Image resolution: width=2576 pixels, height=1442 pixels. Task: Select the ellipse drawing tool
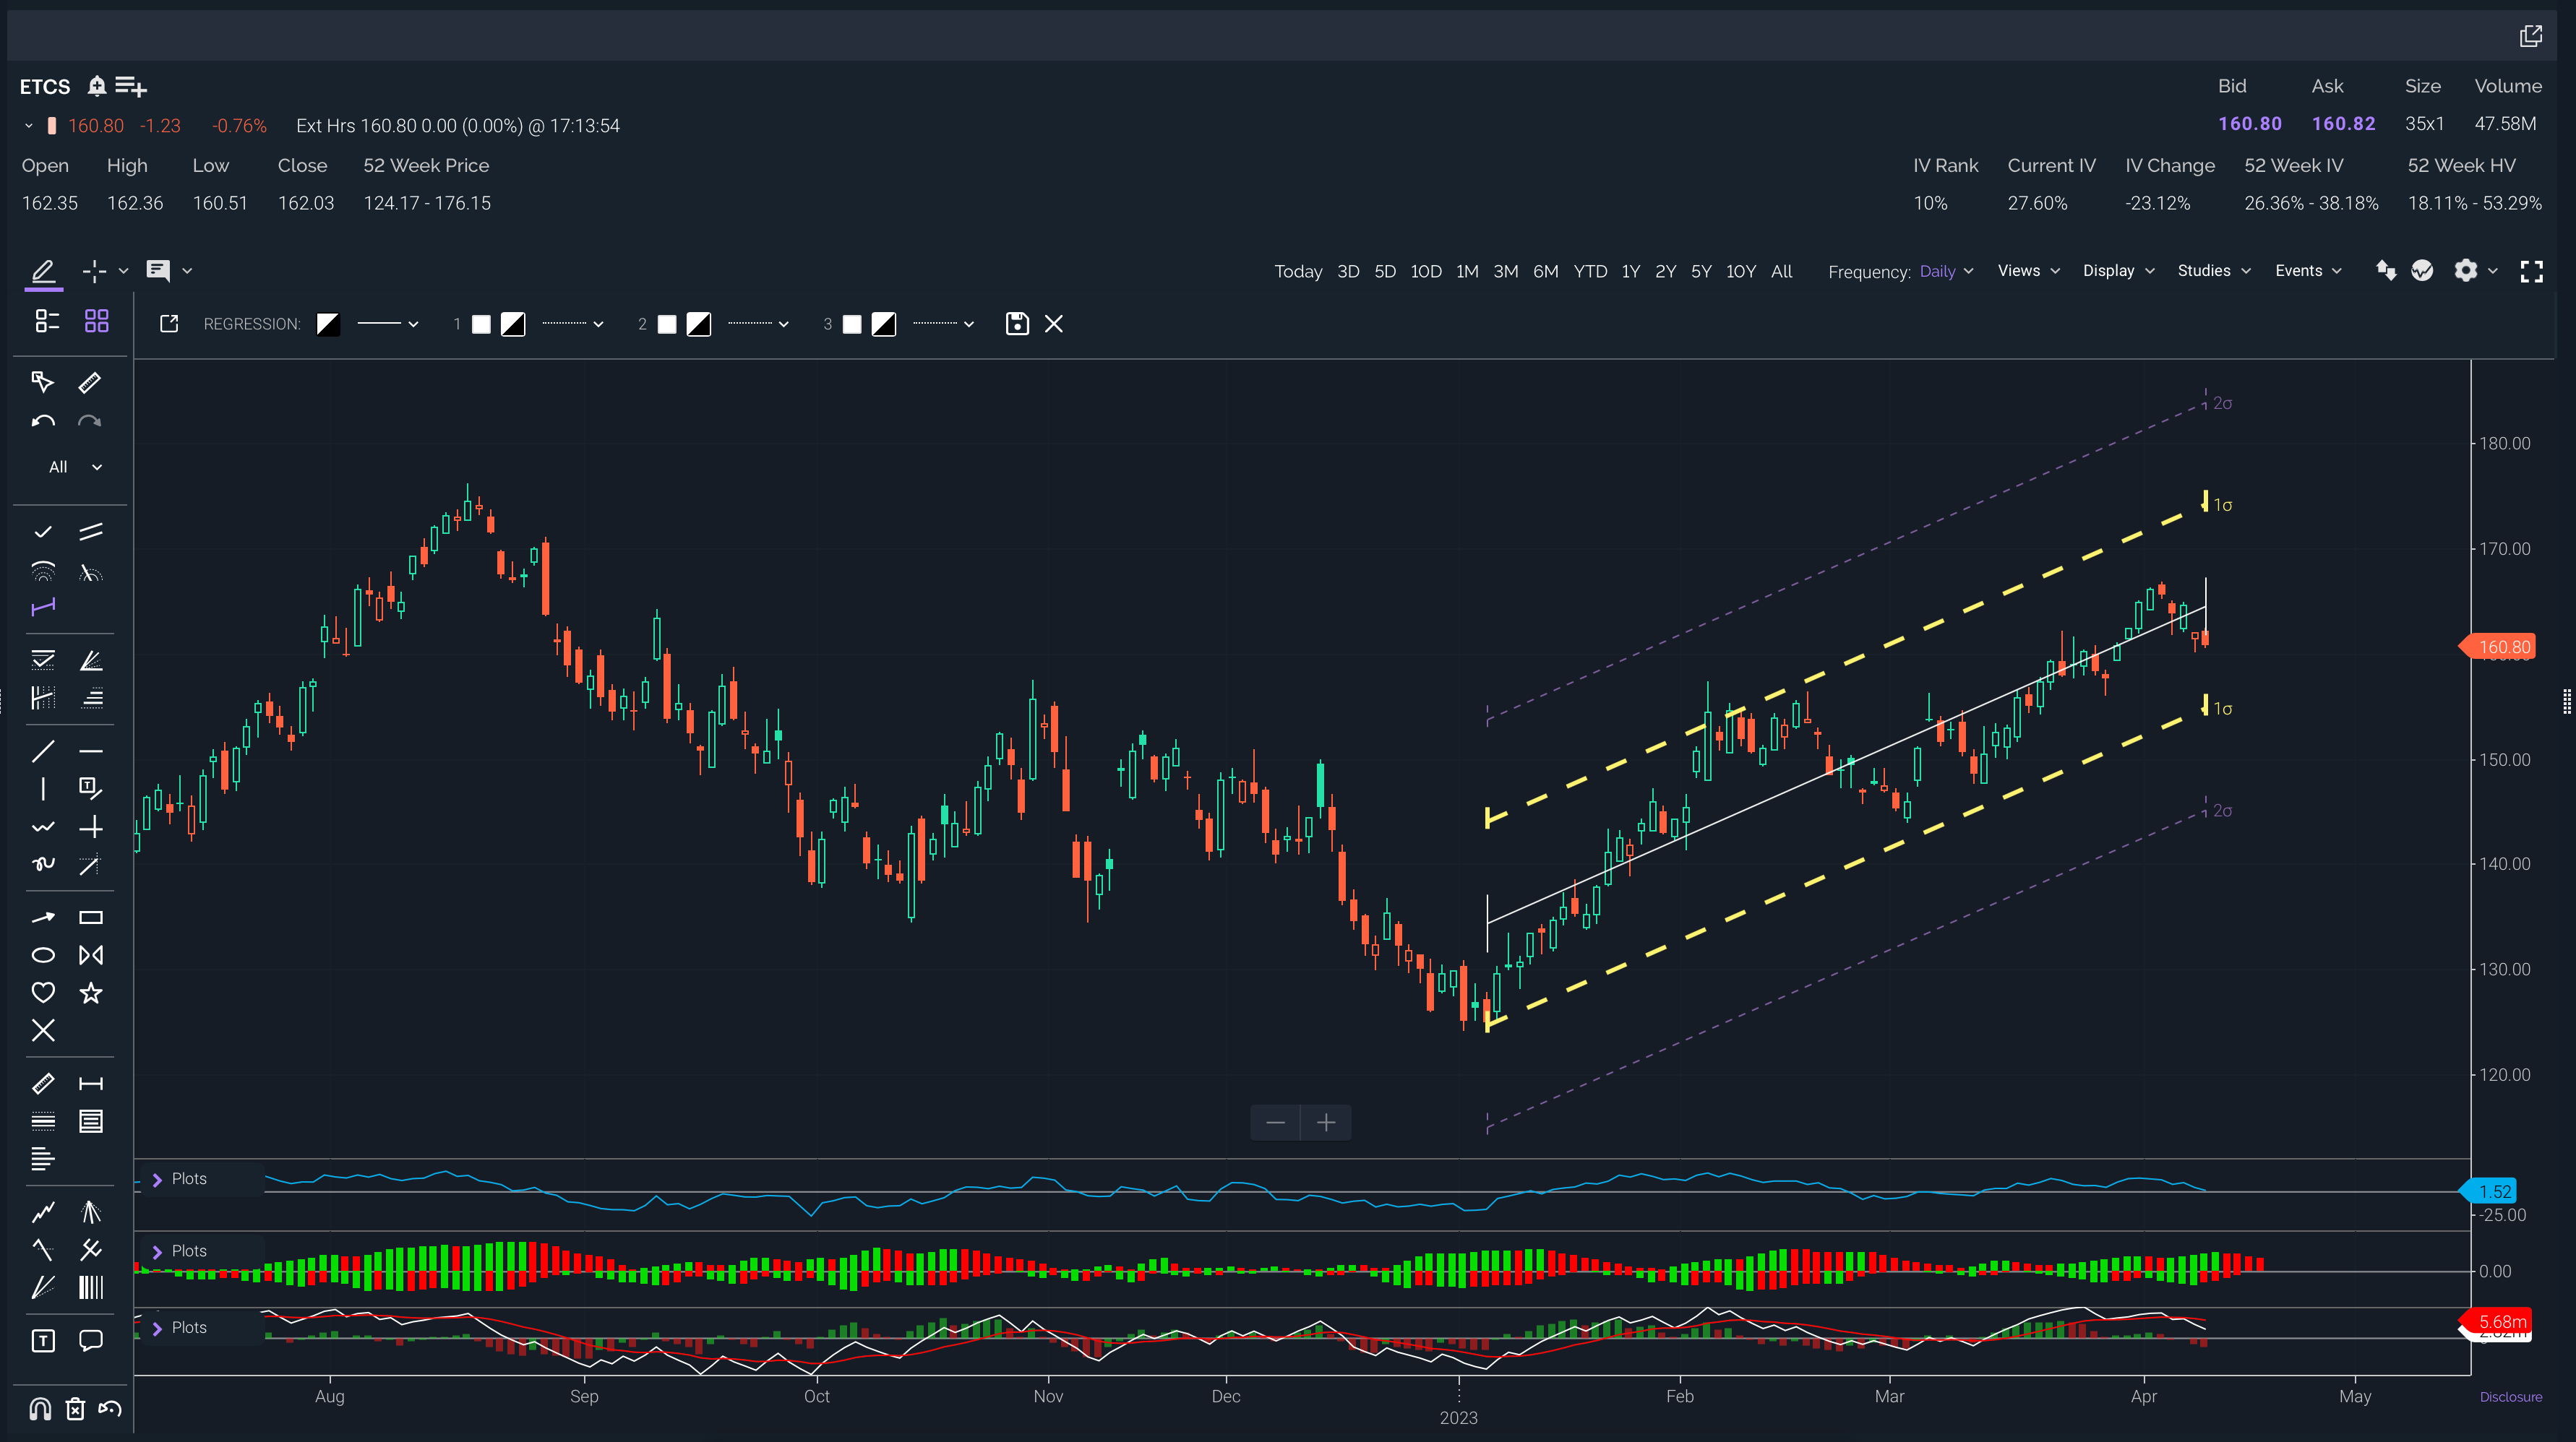[x=42, y=955]
